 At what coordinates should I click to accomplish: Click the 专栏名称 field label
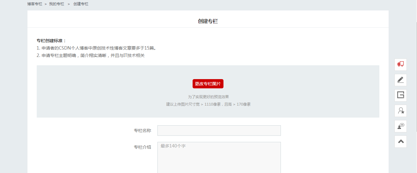click(x=142, y=131)
